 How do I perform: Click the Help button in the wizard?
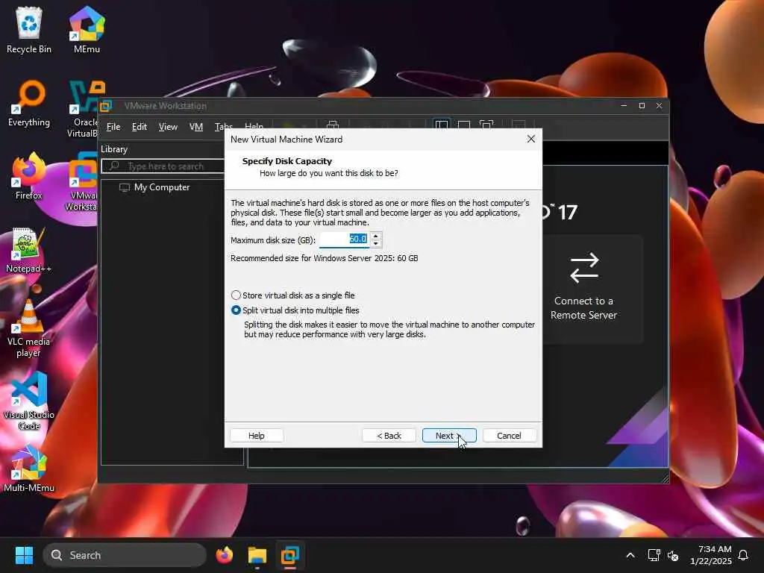pyautogui.click(x=257, y=436)
